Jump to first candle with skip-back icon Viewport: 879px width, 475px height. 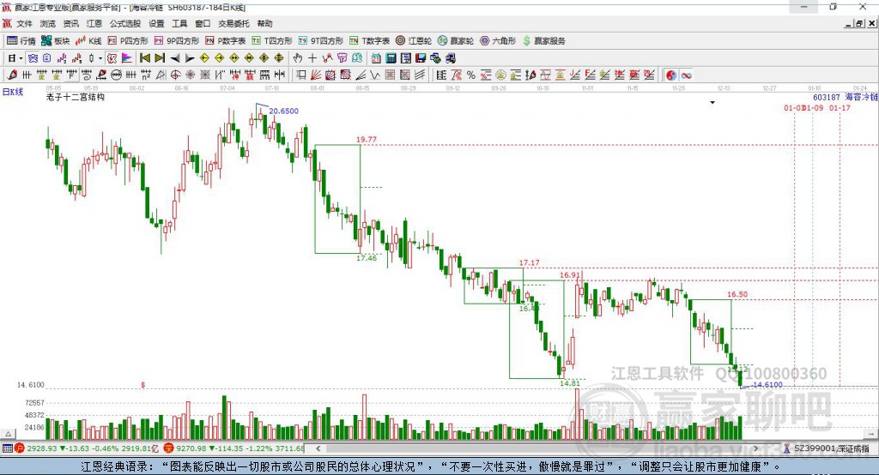pos(145,57)
